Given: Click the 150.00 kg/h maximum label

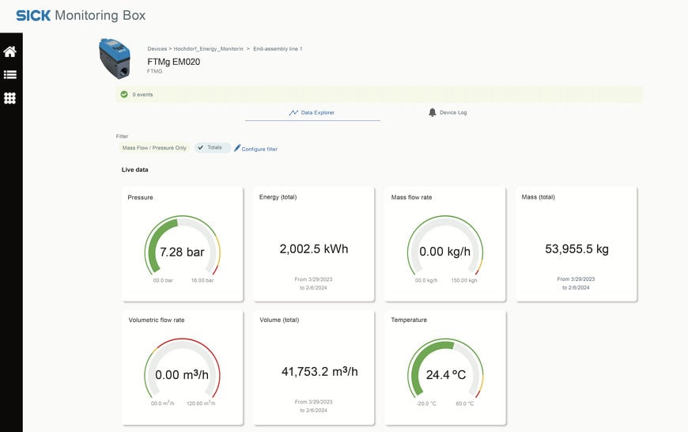Looking at the screenshot, I should pyautogui.click(x=464, y=280).
